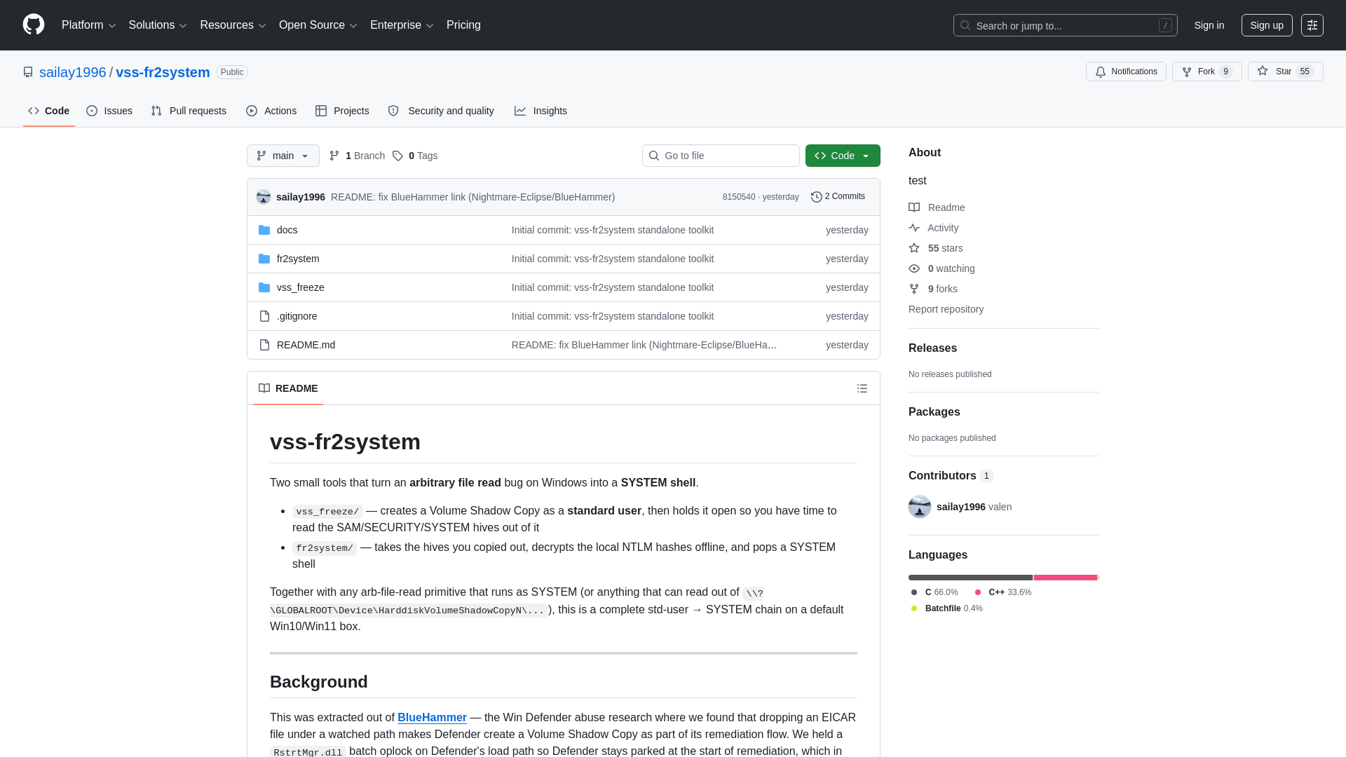Open the .gitignore file name
The width and height of the screenshot is (1346, 757).
tap(297, 316)
